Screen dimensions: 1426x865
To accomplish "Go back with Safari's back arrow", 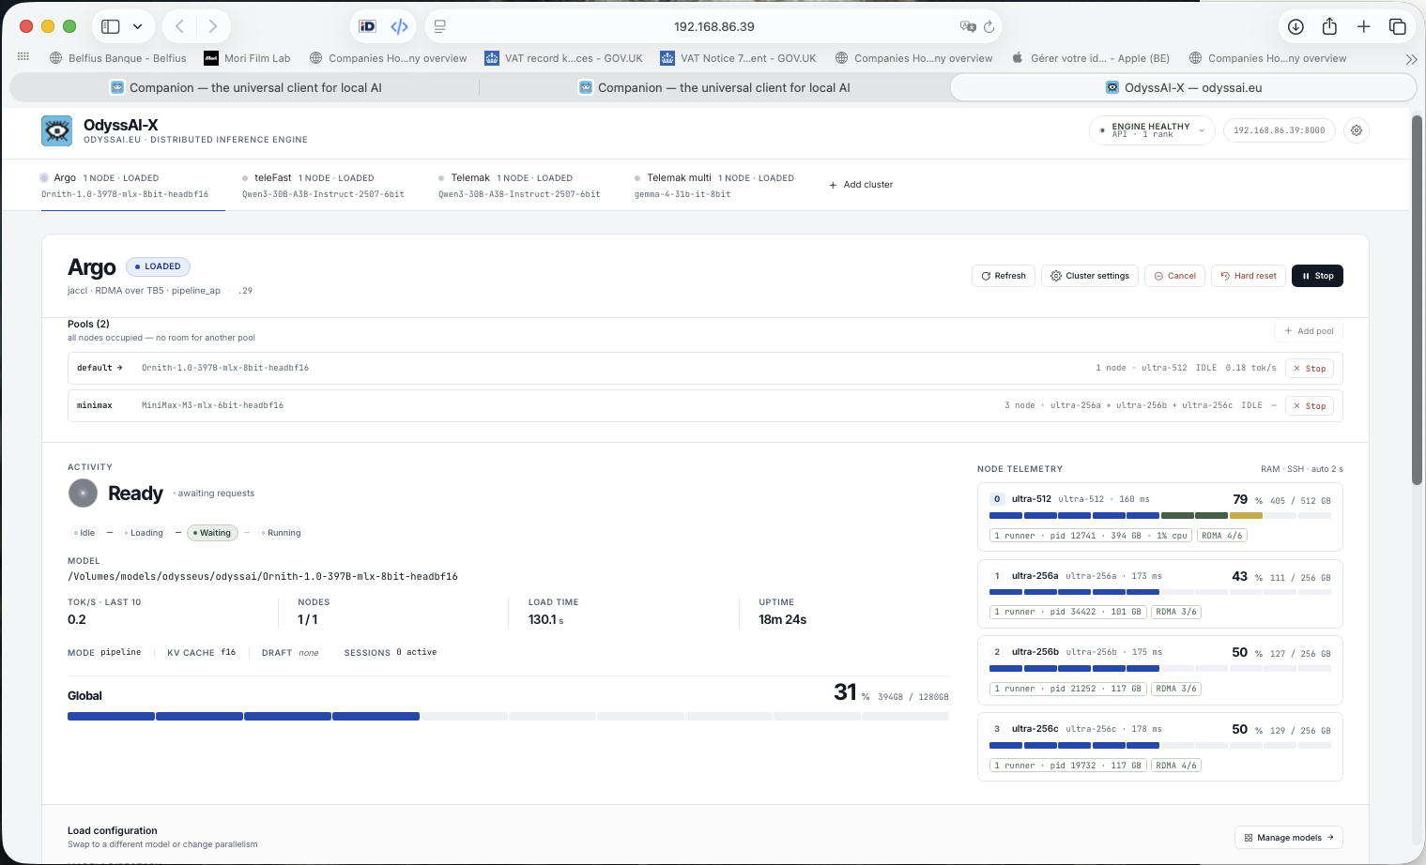I will (x=179, y=26).
